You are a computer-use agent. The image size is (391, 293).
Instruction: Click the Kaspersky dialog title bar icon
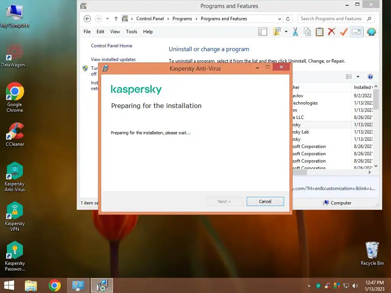click(x=105, y=68)
